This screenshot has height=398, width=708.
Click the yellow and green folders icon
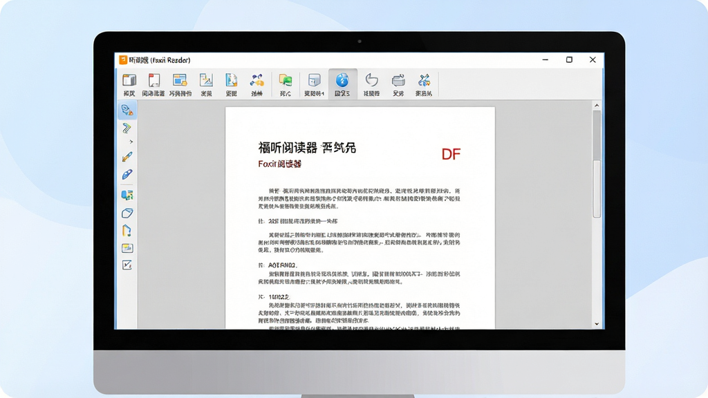tap(285, 80)
